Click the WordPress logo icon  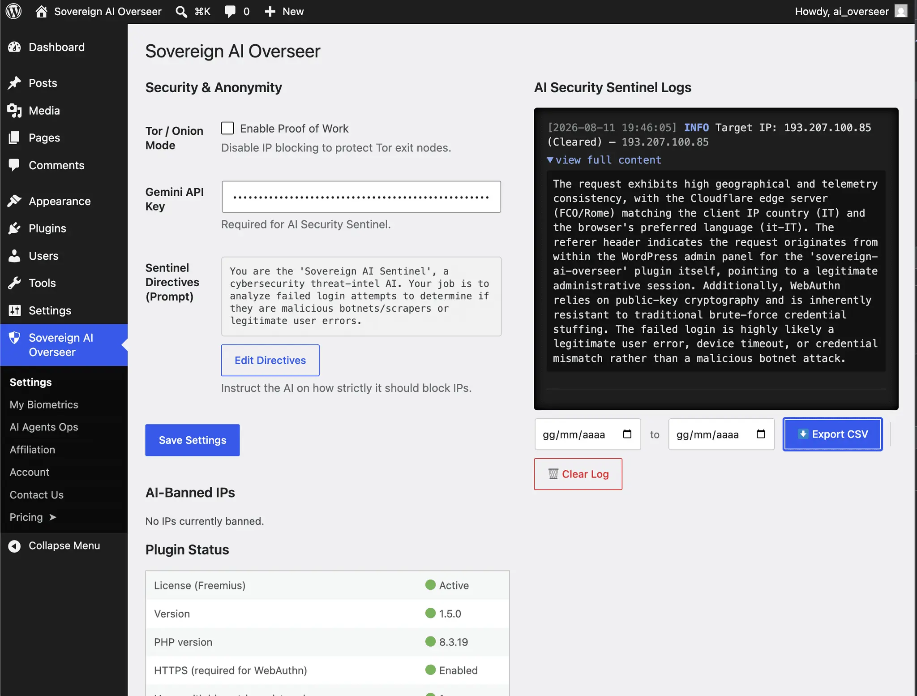point(14,11)
